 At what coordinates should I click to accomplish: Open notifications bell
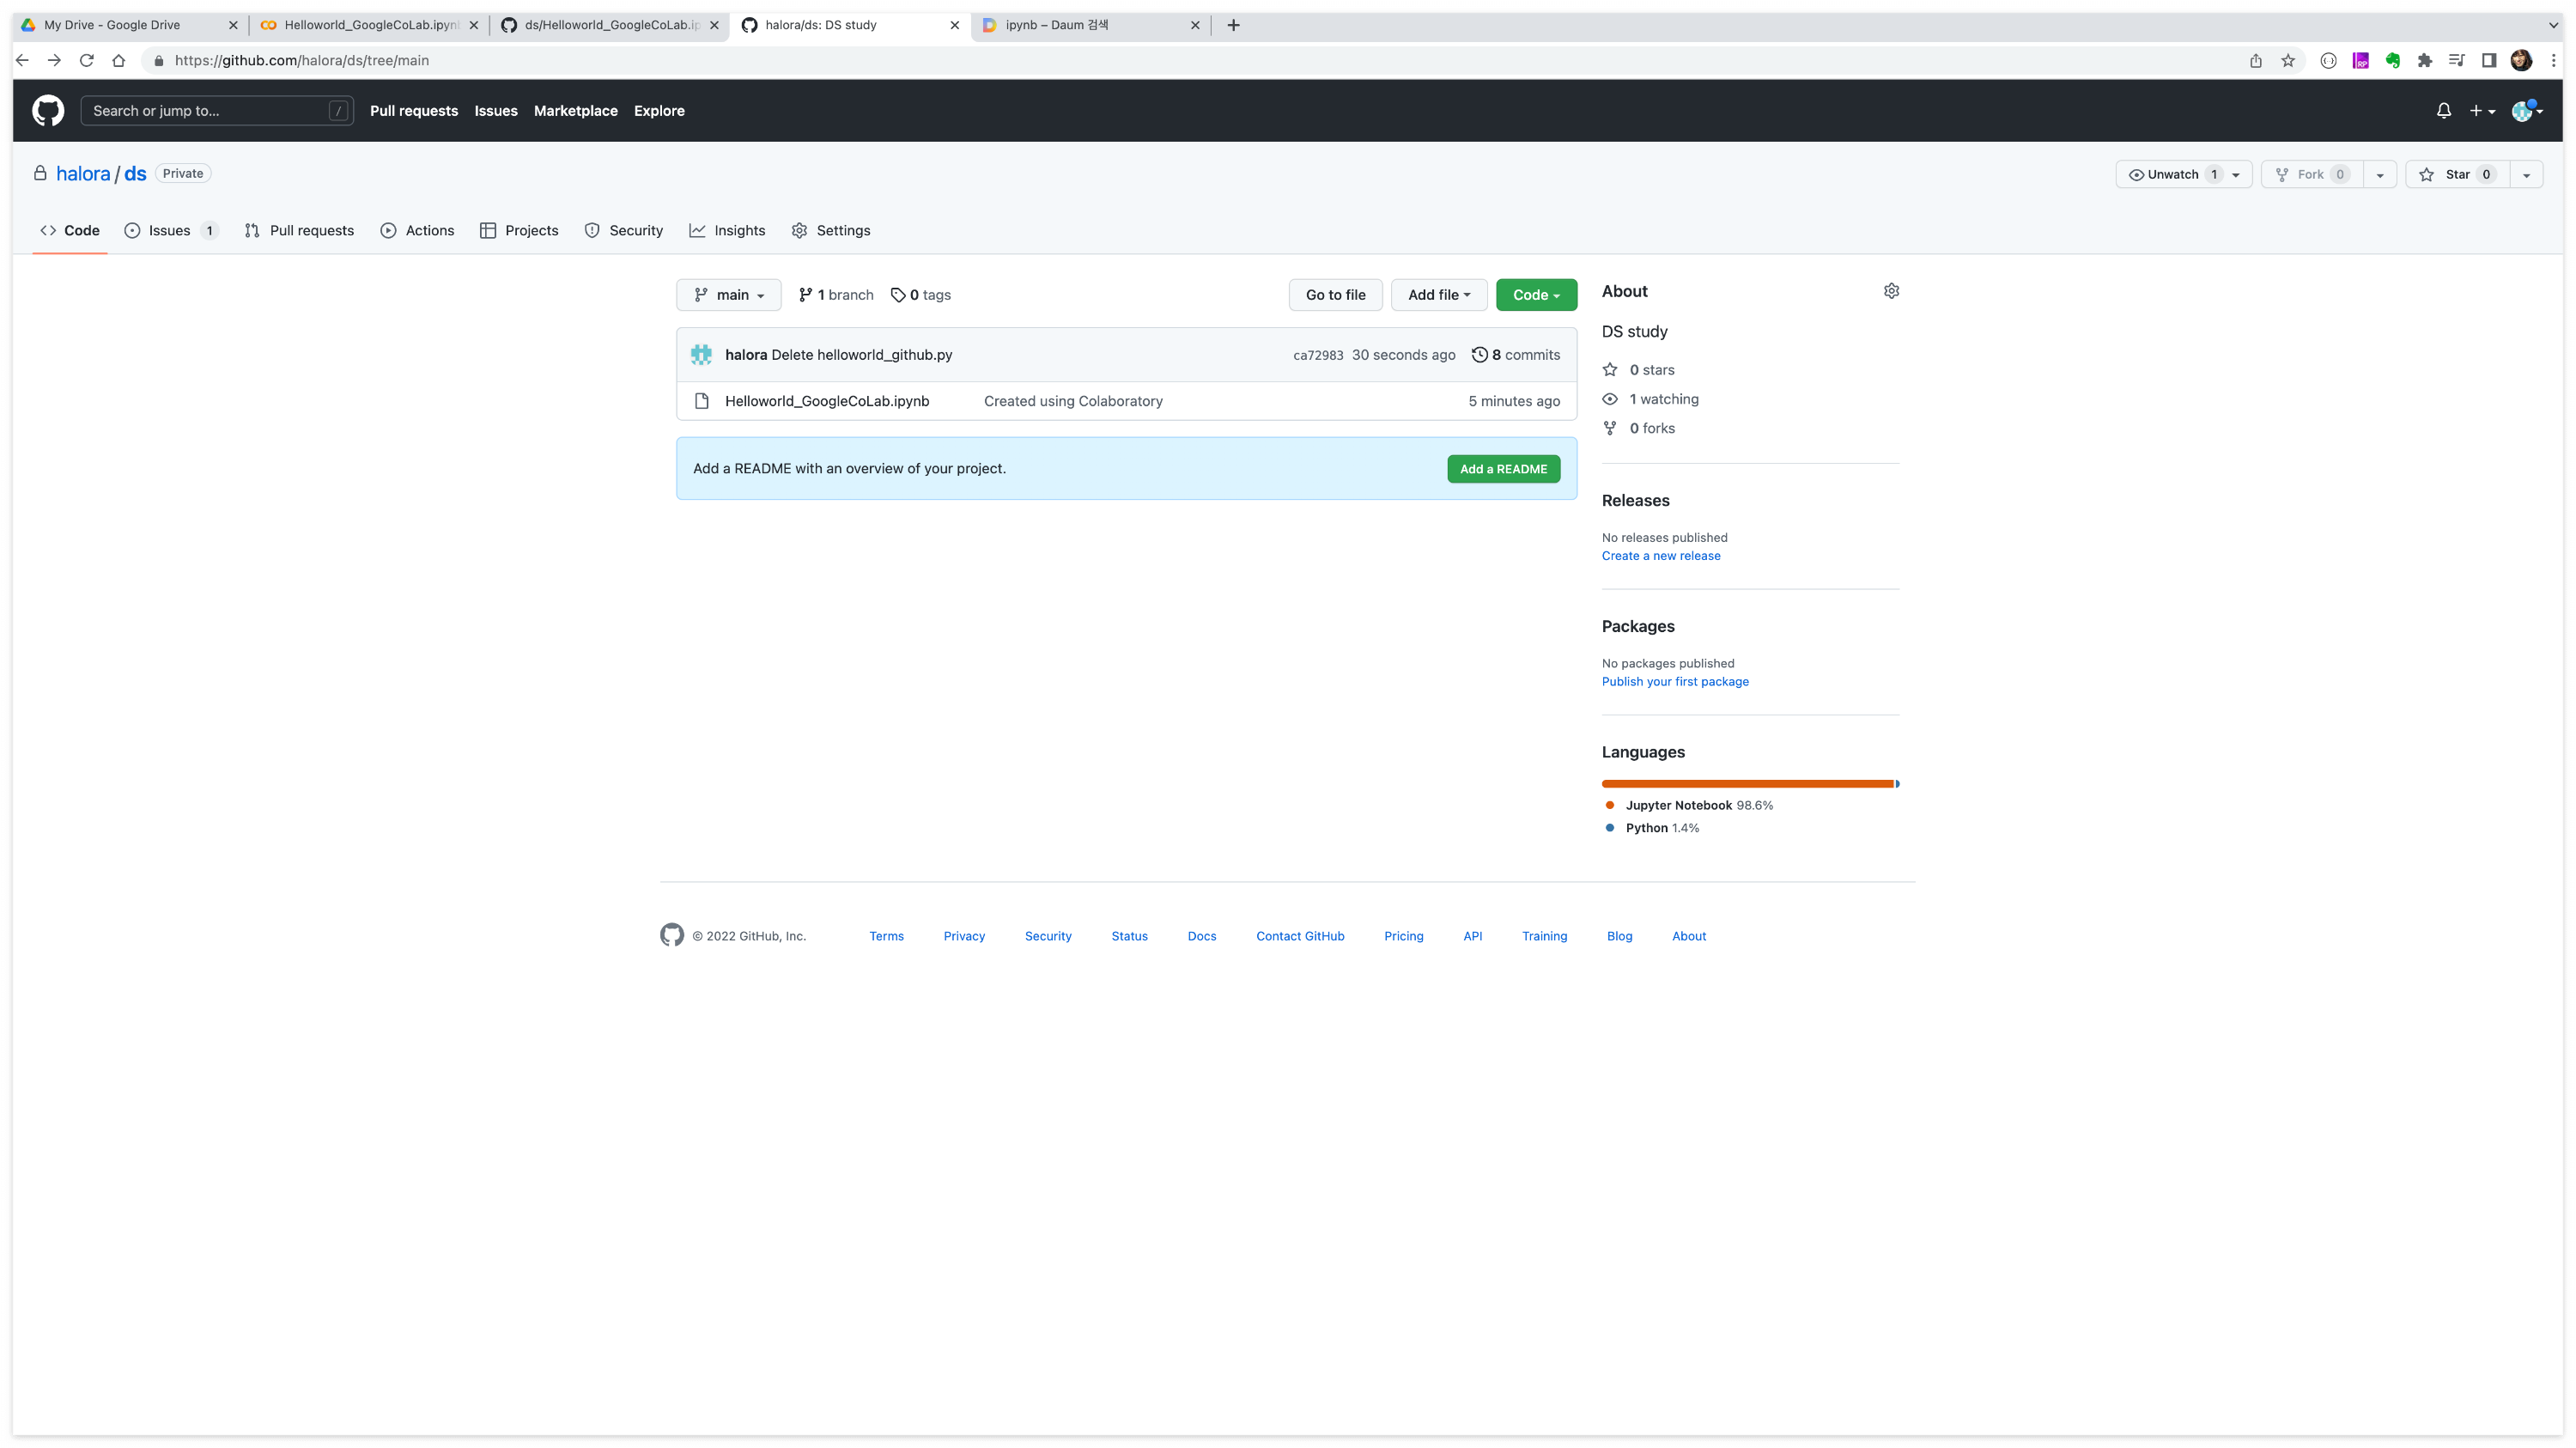tap(2444, 111)
